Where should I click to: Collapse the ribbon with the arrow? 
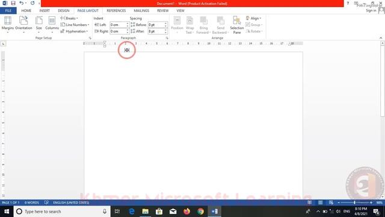pos(381,38)
